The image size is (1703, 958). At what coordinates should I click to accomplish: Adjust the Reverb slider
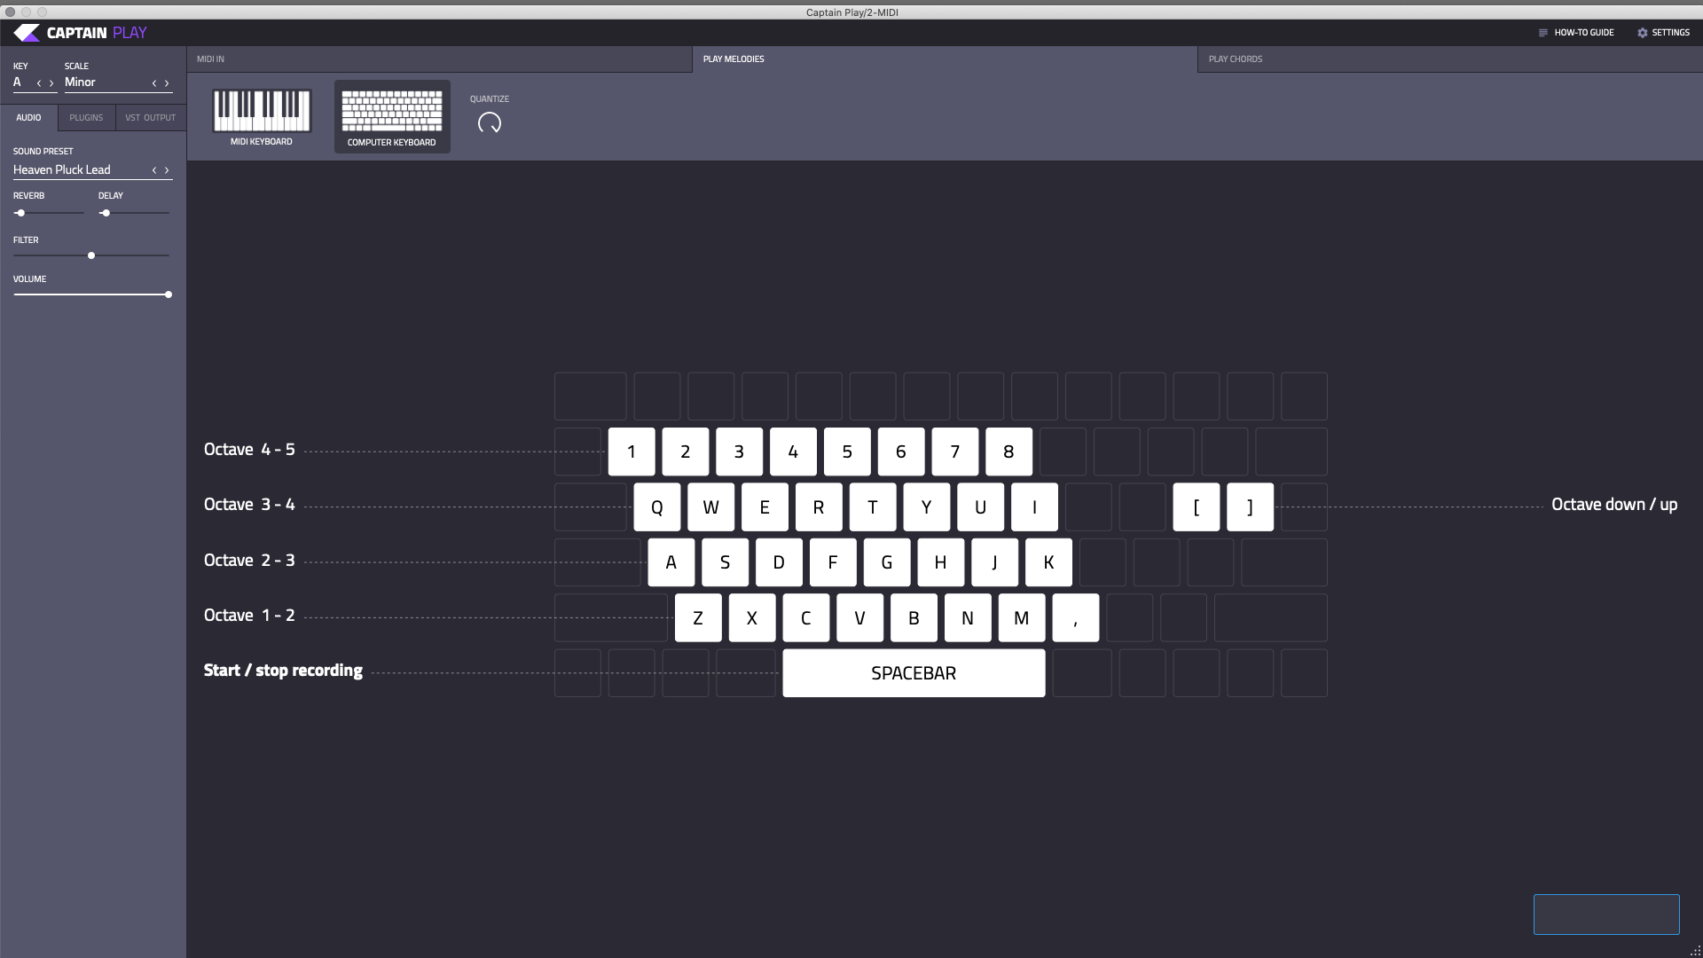pyautogui.click(x=49, y=213)
